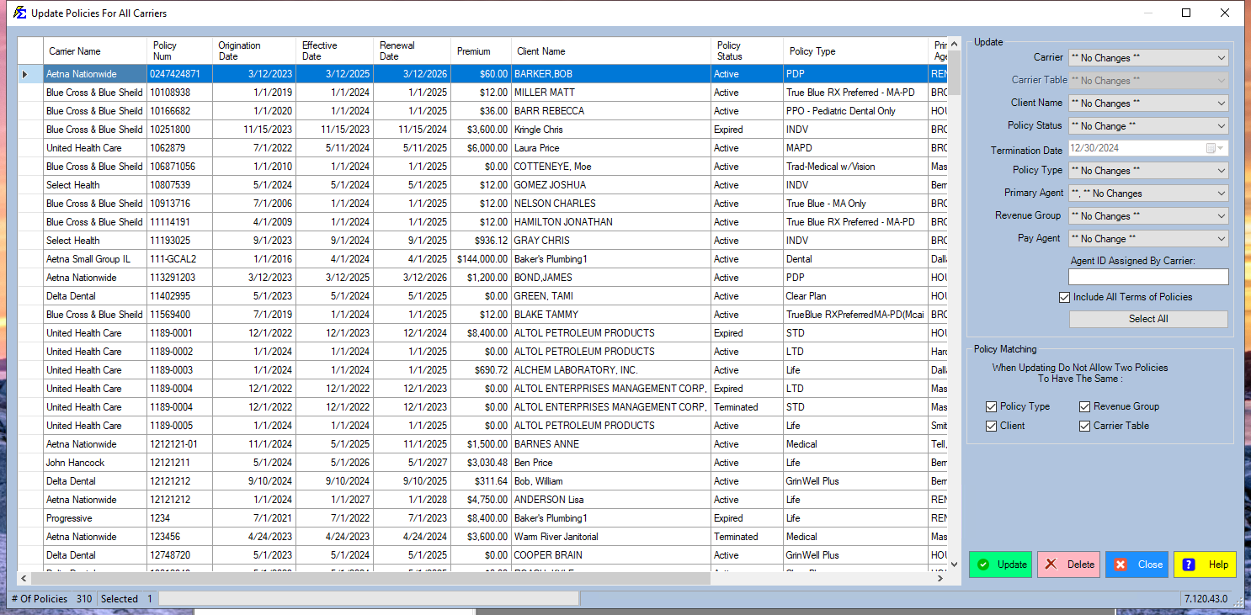Viewport: 1251px width, 615px height.
Task: Open the Carrier dropdown
Action: [1221, 58]
